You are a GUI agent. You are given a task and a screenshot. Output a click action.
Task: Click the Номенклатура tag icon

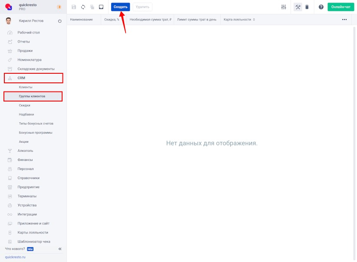(10, 60)
